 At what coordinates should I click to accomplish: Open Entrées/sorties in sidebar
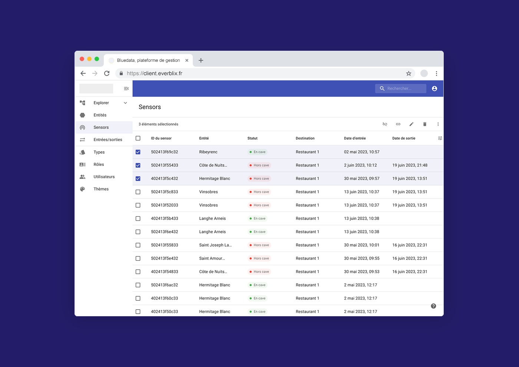pyautogui.click(x=108, y=140)
